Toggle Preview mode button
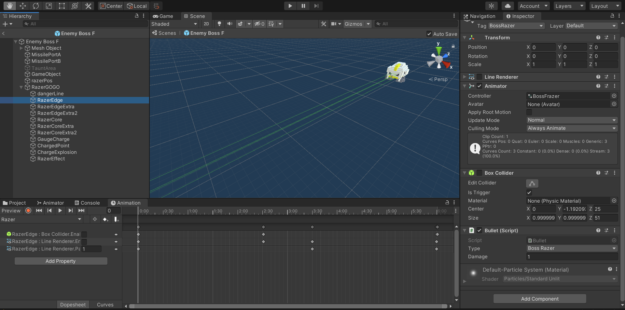625x310 pixels. tap(11, 210)
